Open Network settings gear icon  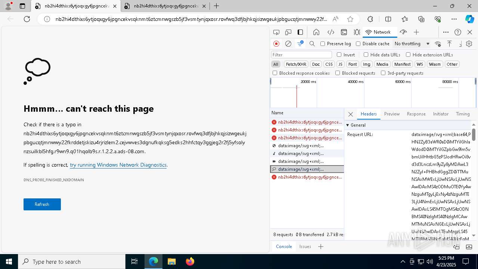pos(469,44)
